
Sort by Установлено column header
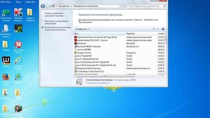(x=161, y=33)
